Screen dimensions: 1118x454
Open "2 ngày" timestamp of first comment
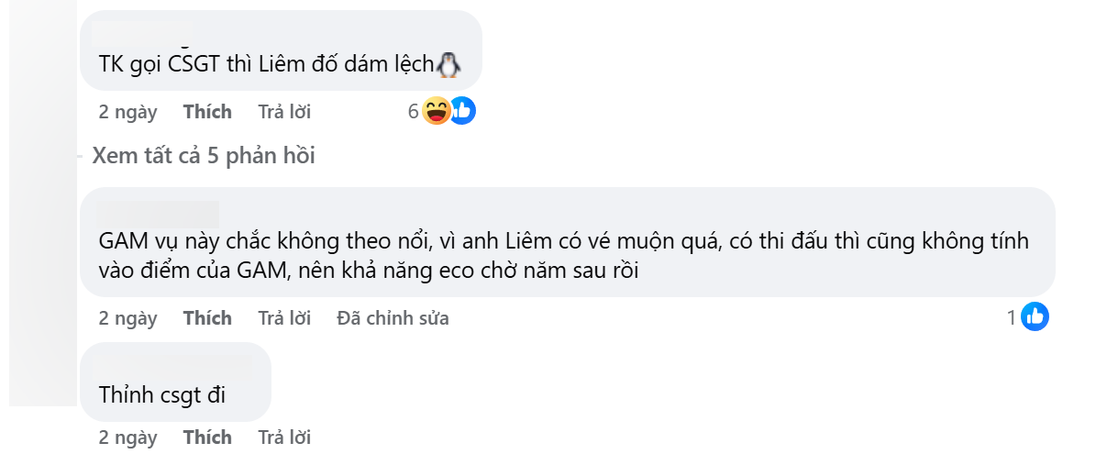tap(127, 112)
